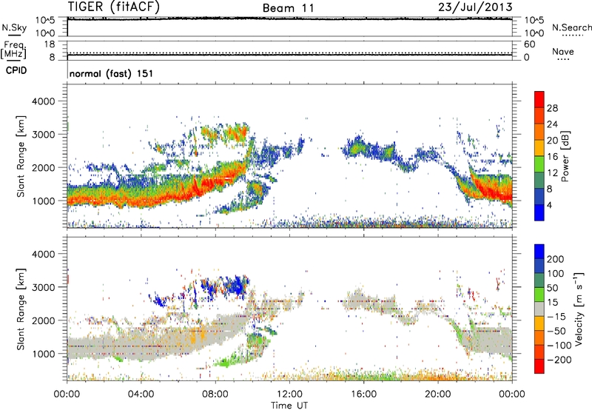Select 'Slant Range [km]' label of velocity panel
The image size is (592, 410).
pyautogui.click(x=21, y=309)
